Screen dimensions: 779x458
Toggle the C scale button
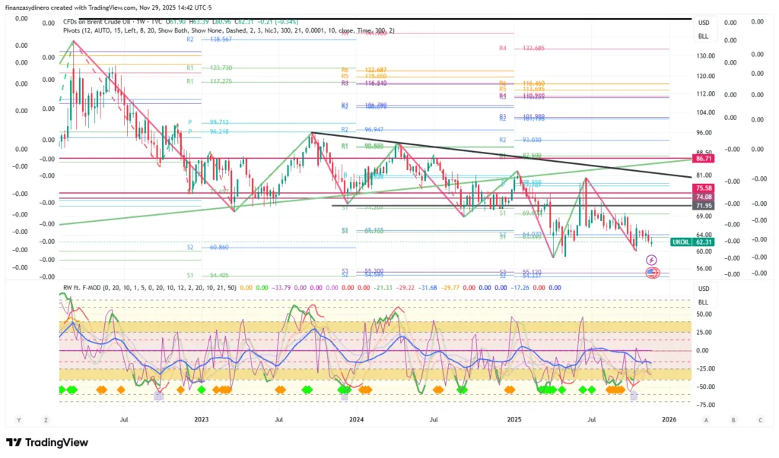(760, 419)
